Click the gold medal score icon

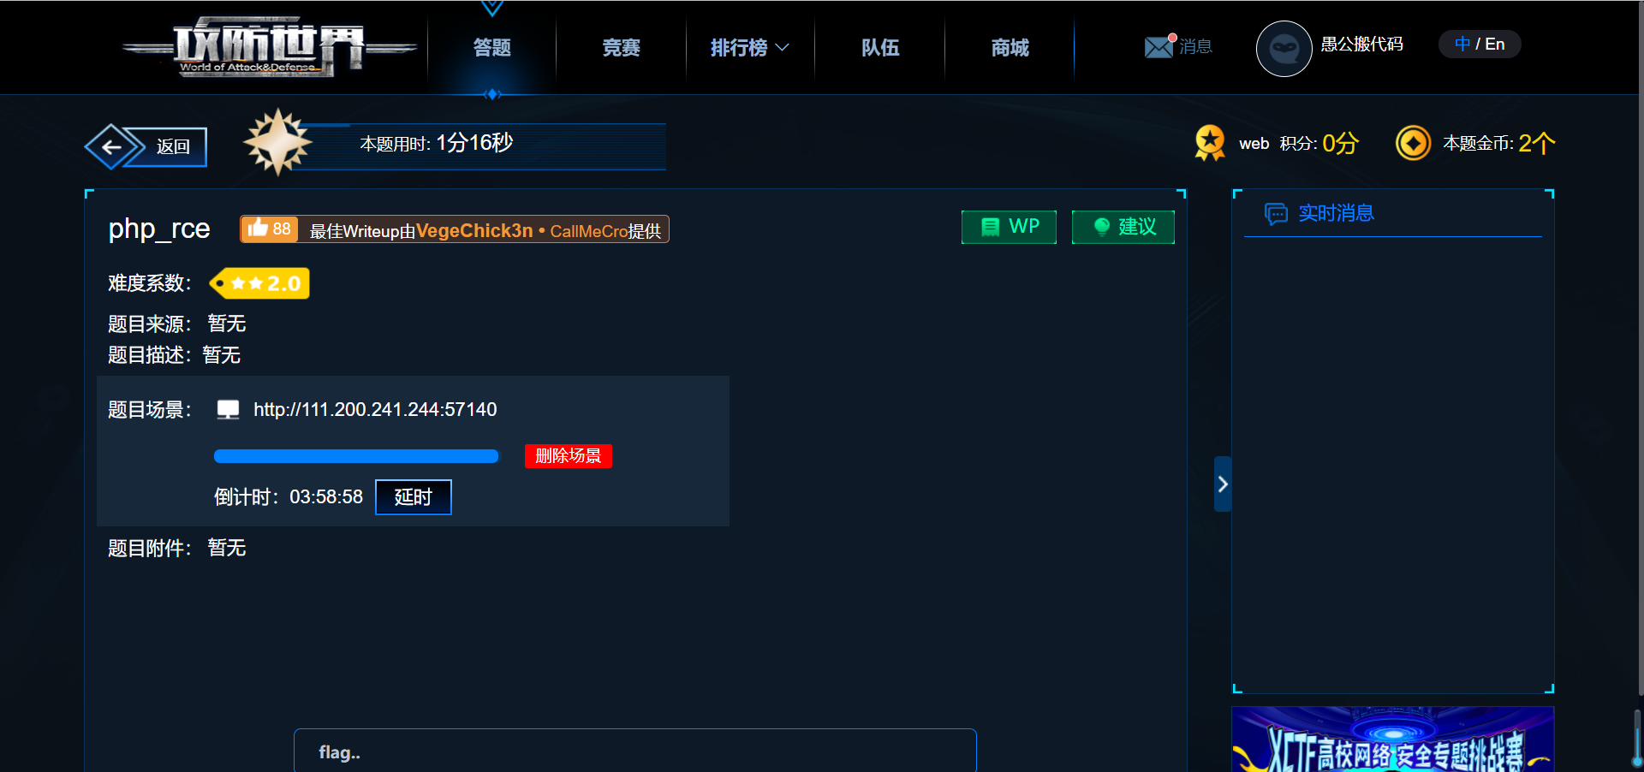[1210, 142]
